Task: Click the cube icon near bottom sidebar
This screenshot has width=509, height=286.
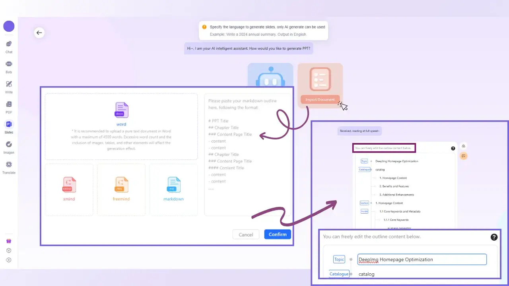Action: click(x=9, y=250)
